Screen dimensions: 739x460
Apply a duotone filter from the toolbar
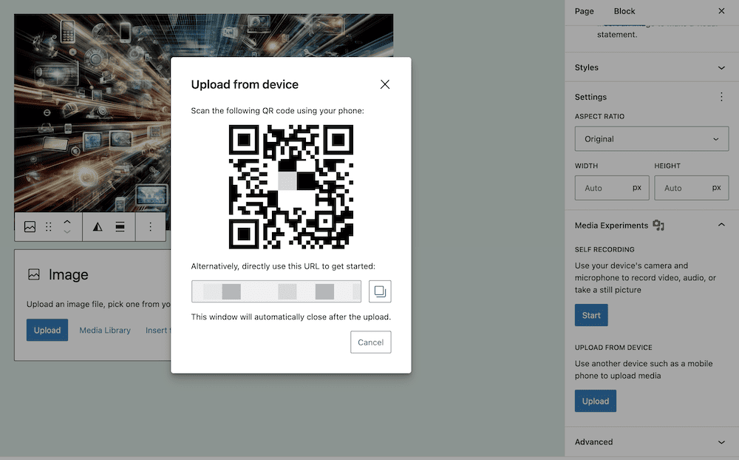pyautogui.click(x=97, y=226)
